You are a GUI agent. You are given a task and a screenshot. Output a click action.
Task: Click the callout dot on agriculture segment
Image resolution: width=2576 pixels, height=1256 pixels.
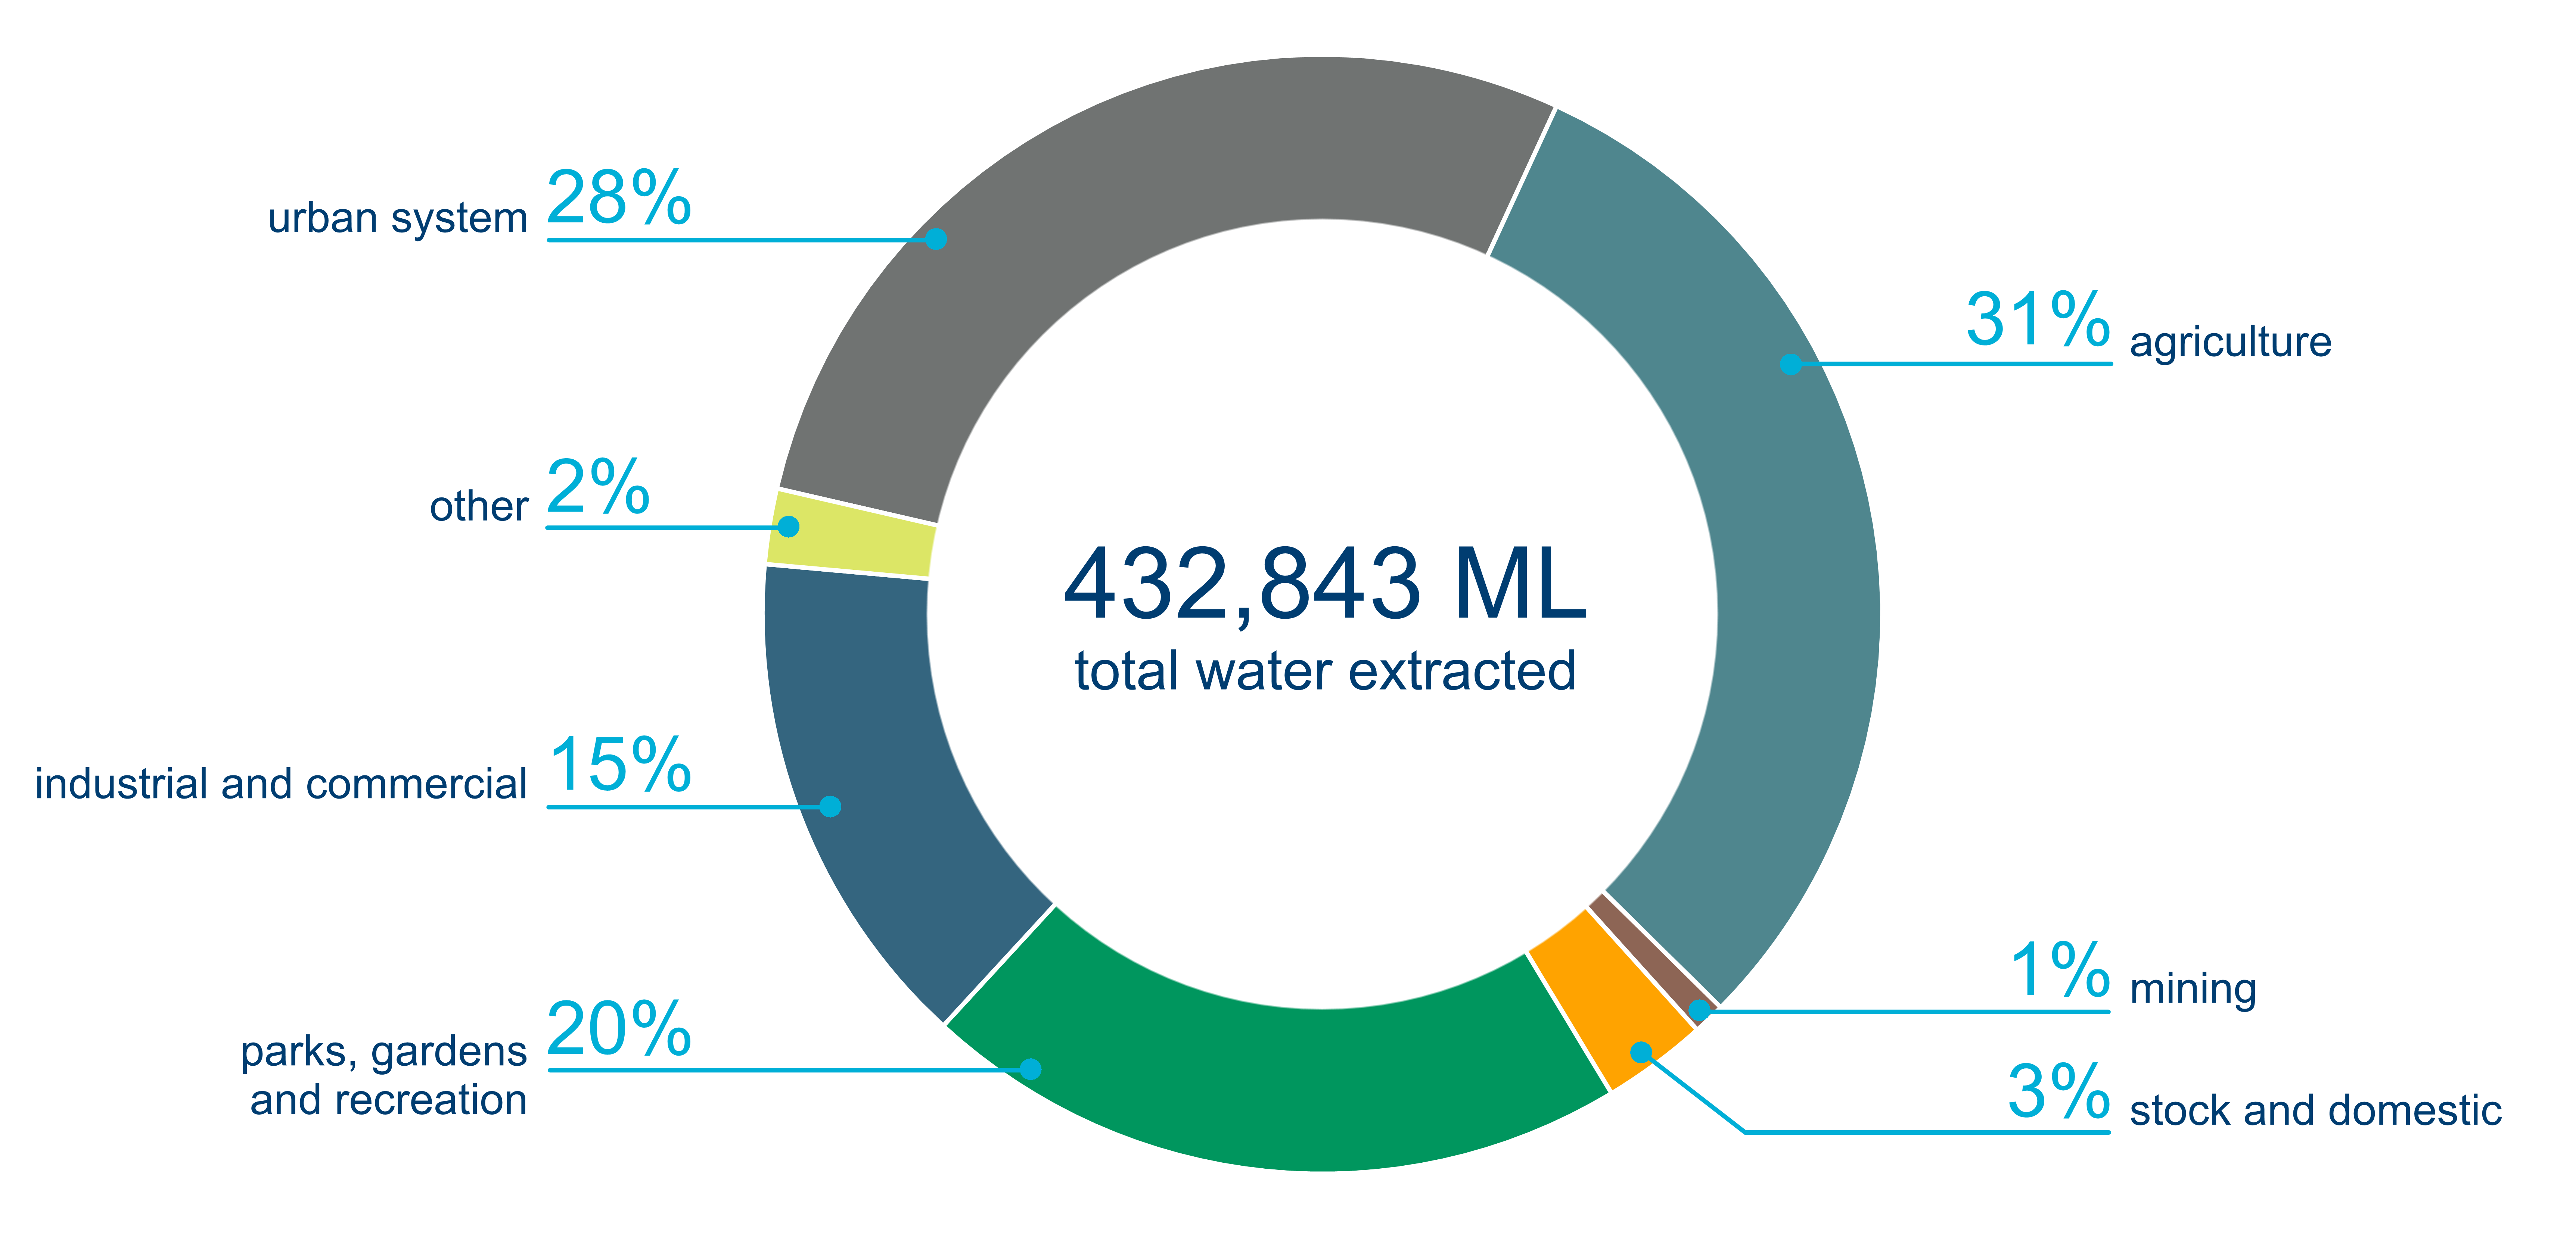point(1791,364)
